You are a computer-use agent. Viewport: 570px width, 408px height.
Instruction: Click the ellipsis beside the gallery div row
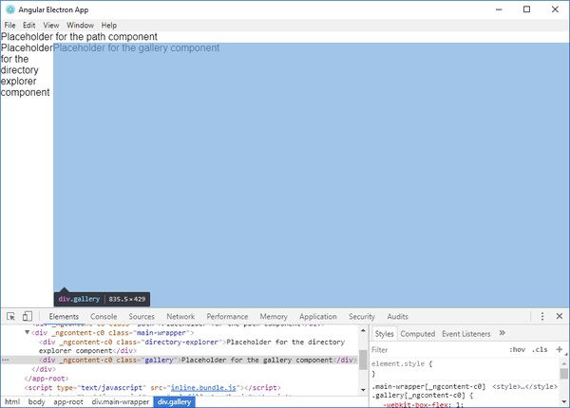6,361
